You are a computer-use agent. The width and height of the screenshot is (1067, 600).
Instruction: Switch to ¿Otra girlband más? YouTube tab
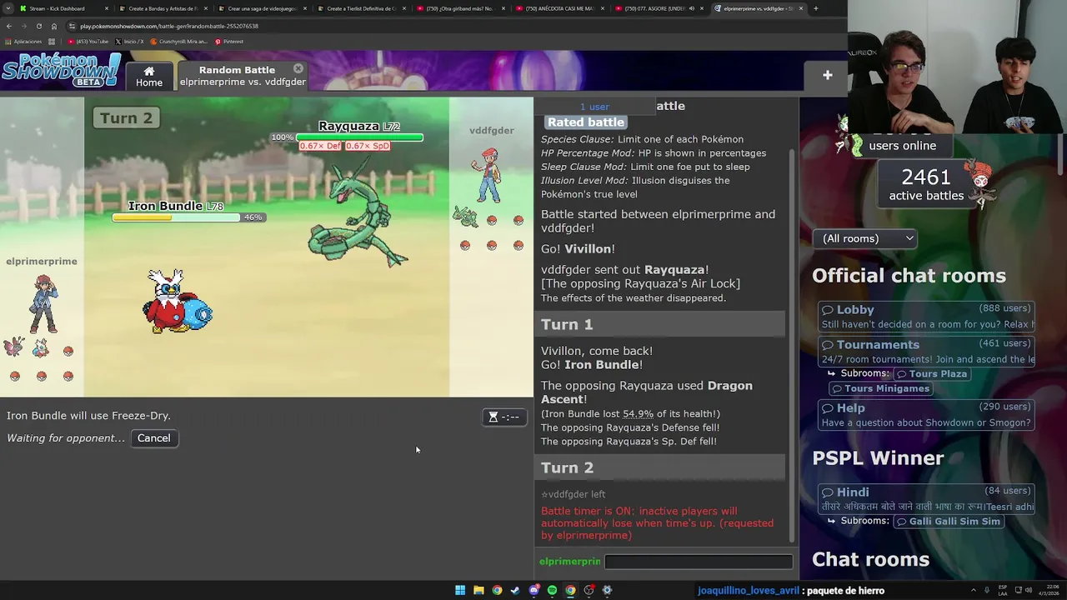[460, 8]
